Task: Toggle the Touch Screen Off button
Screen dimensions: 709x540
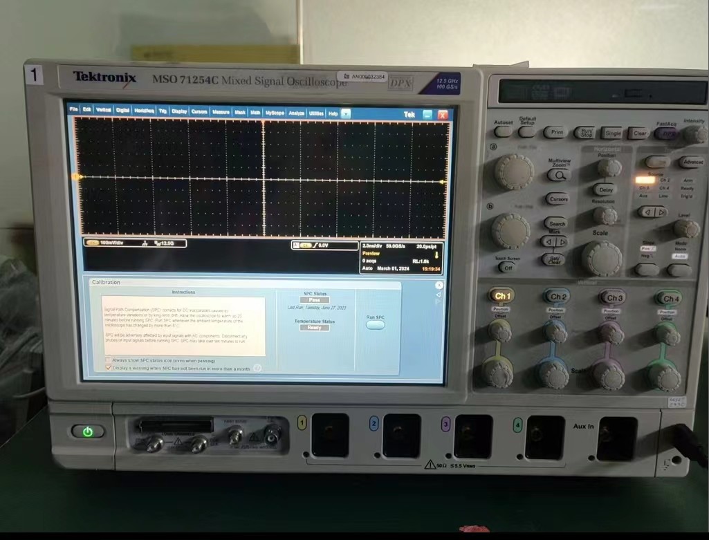Action: [507, 268]
